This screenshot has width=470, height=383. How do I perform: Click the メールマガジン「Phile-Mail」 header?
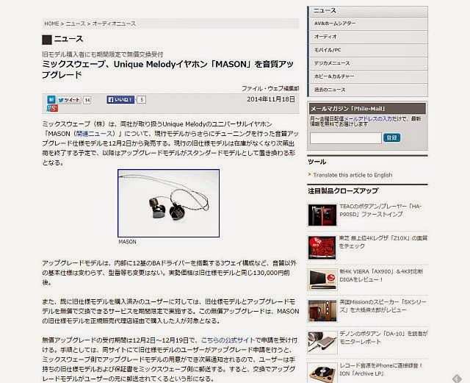(x=367, y=109)
